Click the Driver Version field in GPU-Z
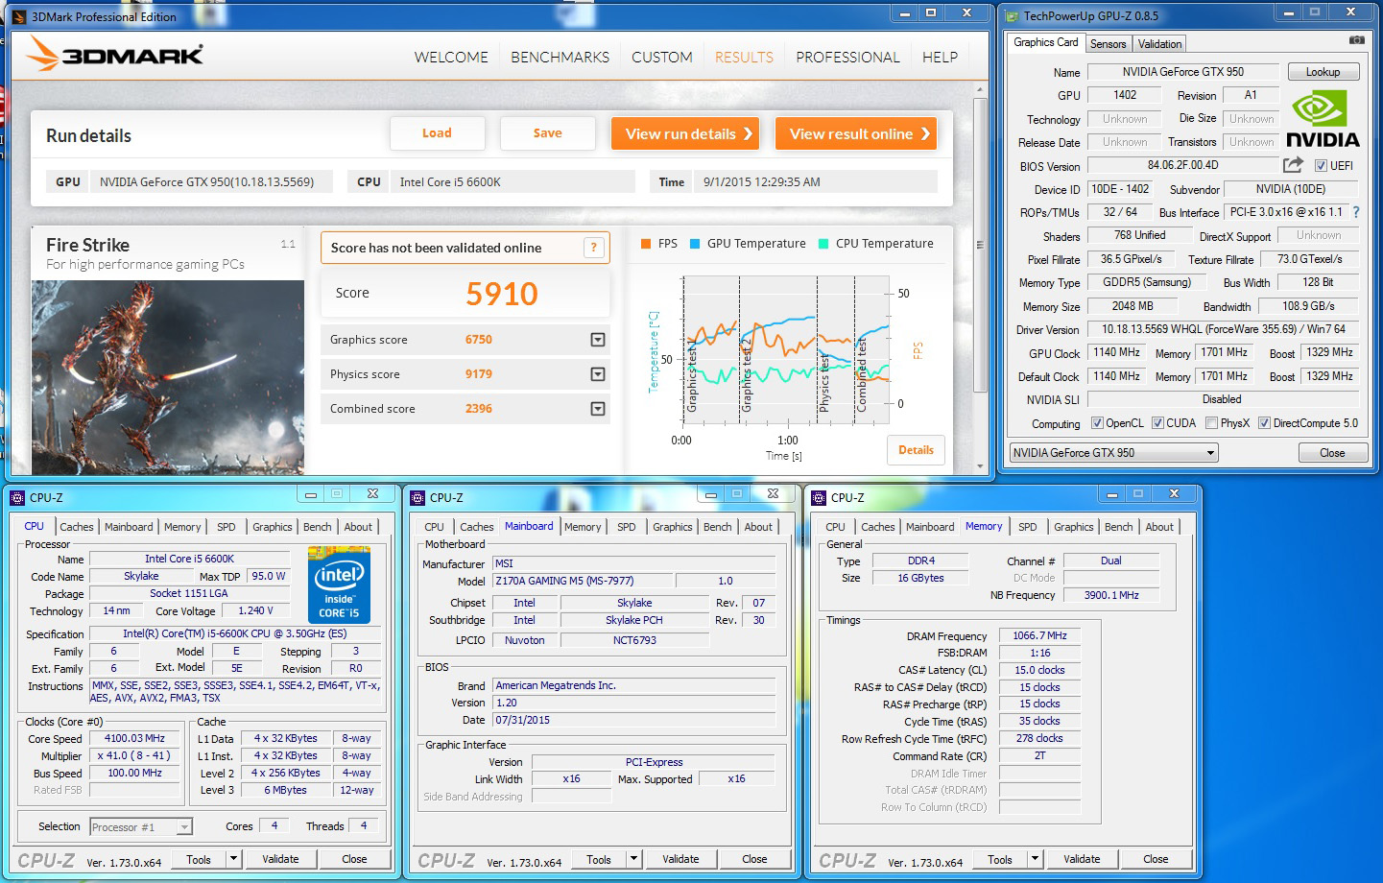1383x883 pixels. pos(1224,329)
